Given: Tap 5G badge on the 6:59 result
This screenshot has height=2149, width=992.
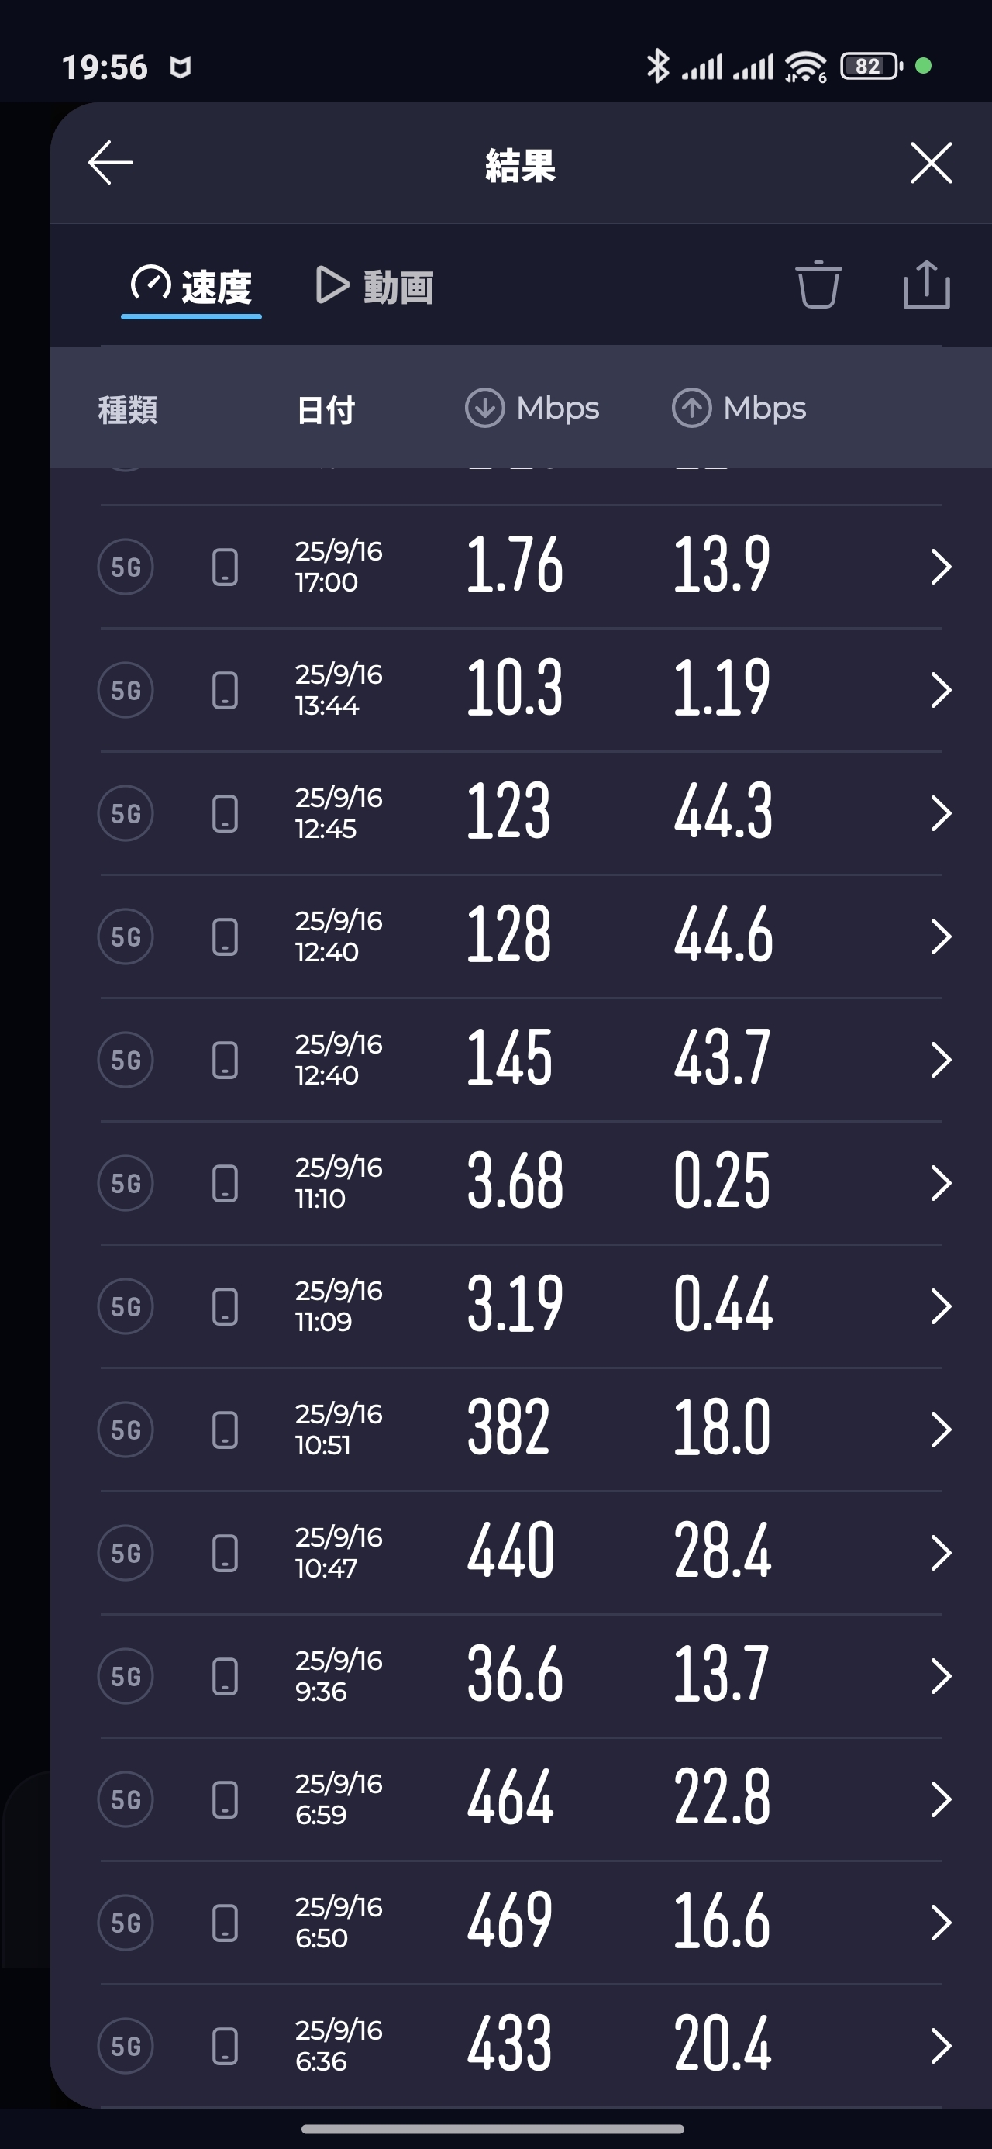Looking at the screenshot, I should (126, 1799).
